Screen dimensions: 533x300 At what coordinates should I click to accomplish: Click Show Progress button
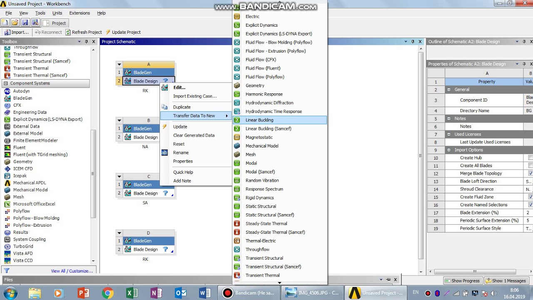click(x=462, y=281)
